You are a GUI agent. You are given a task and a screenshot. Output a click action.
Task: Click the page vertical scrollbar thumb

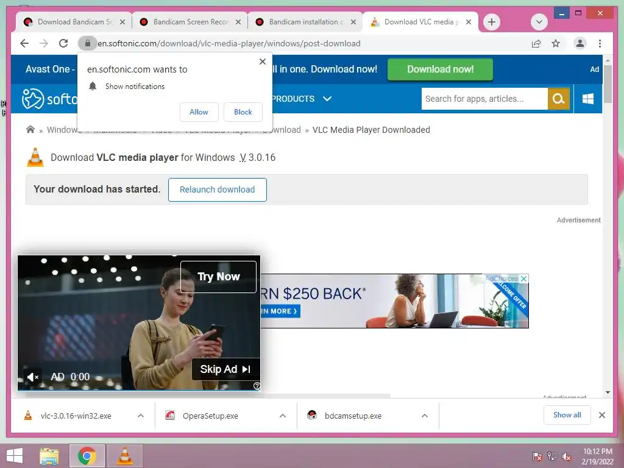pos(608,84)
